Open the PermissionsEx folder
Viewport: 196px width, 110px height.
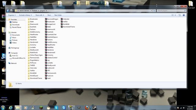pyautogui.click(x=34, y=58)
